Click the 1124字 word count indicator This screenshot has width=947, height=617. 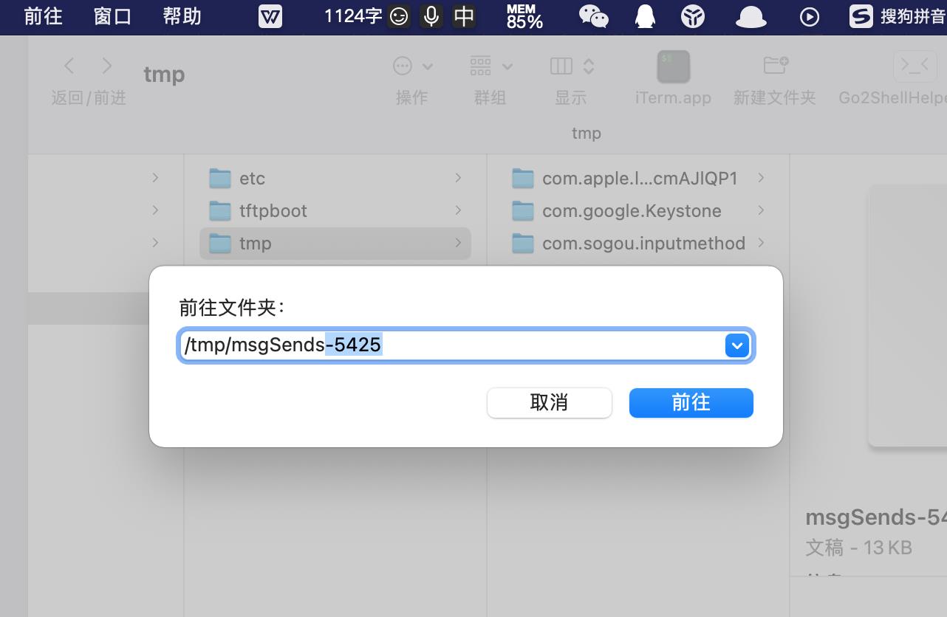click(352, 15)
